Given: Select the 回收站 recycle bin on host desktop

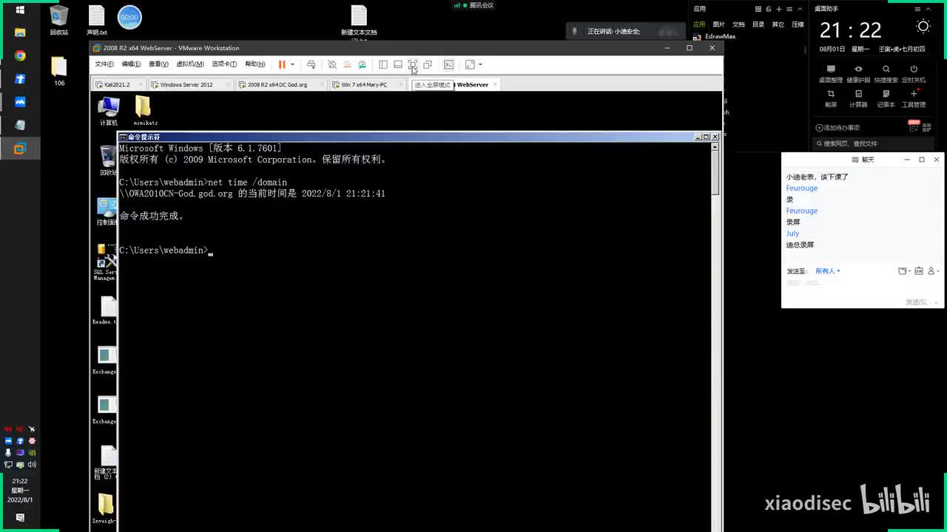Looking at the screenshot, I should click(x=59, y=20).
